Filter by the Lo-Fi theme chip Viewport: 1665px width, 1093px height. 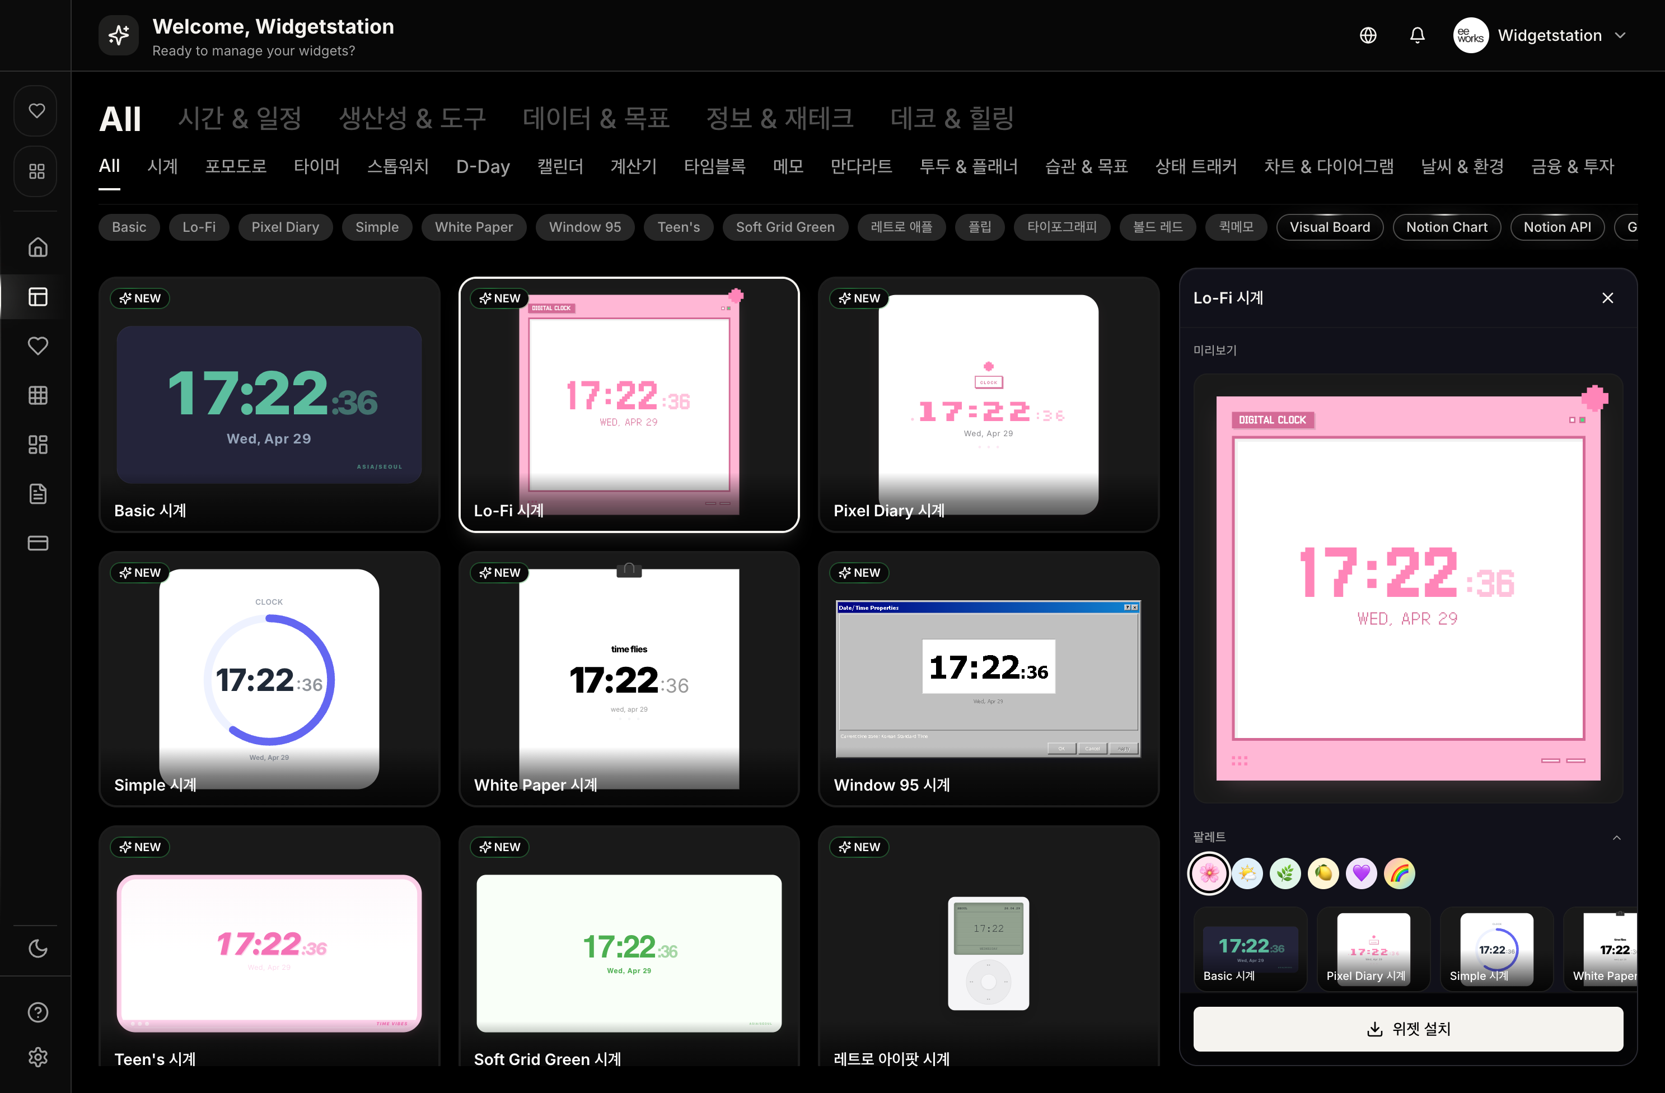click(199, 227)
